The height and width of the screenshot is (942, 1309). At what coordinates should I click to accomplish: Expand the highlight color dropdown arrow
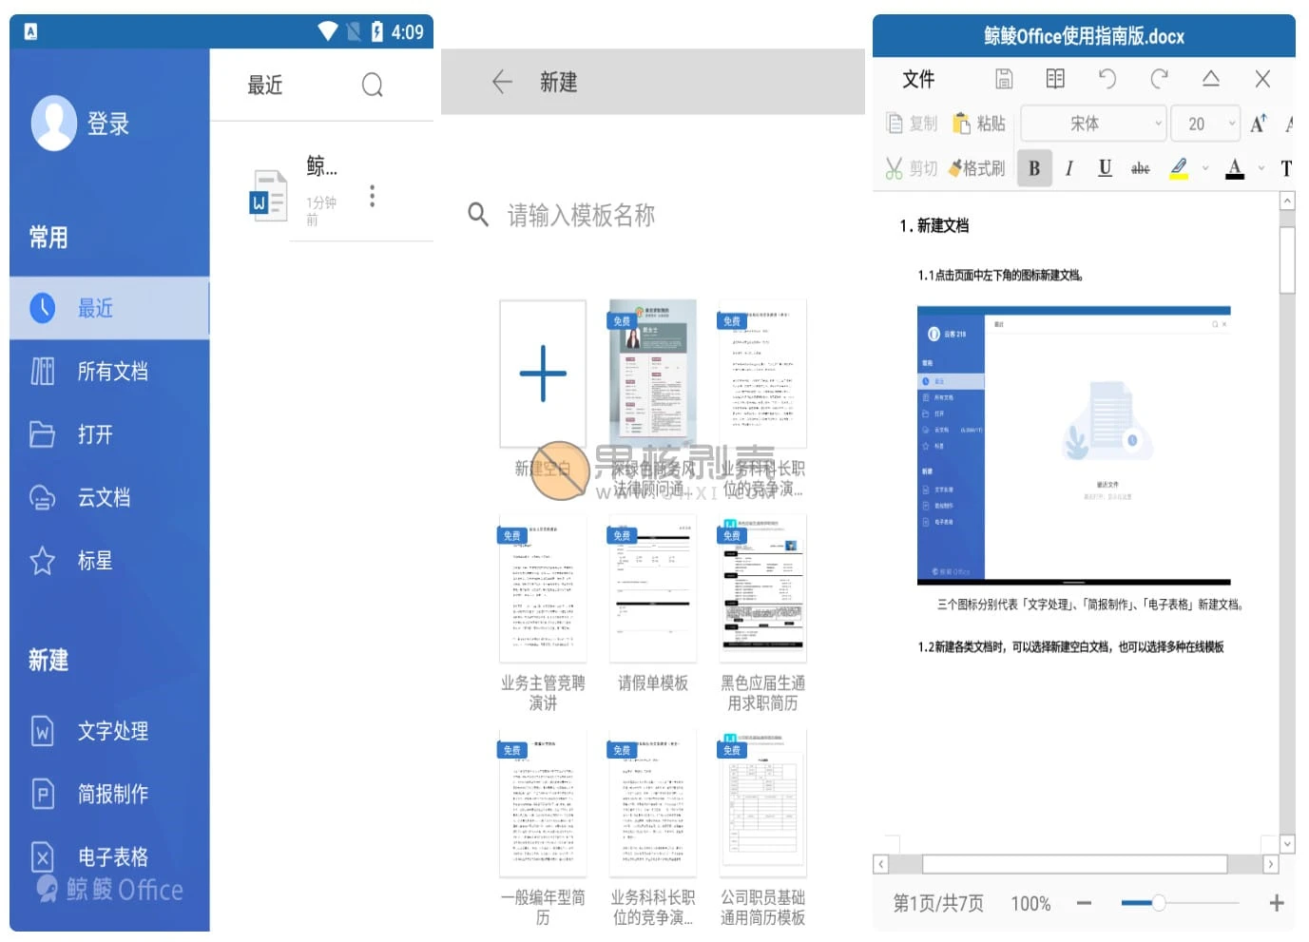pos(1205,169)
